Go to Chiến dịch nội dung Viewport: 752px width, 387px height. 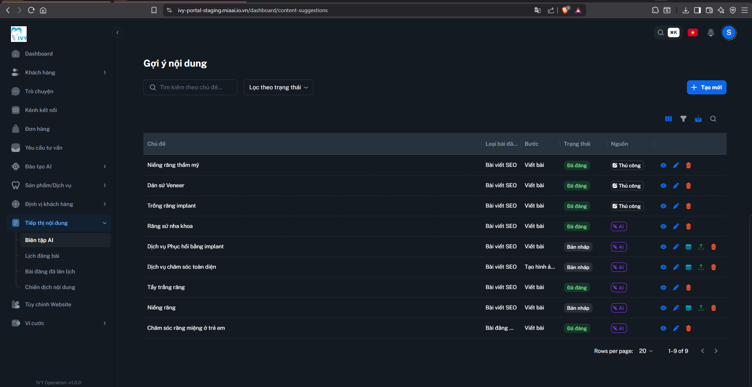point(50,287)
